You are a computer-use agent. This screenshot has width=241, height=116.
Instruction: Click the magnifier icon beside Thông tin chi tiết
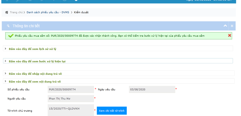pos(8,26)
